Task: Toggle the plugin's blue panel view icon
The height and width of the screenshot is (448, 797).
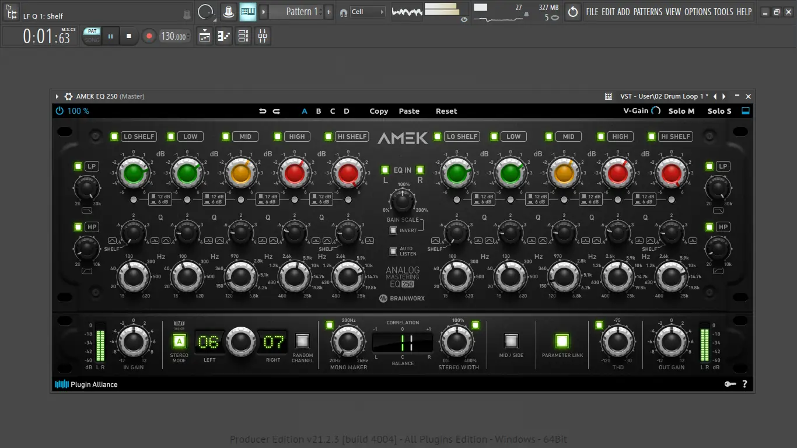Action: pos(745,111)
